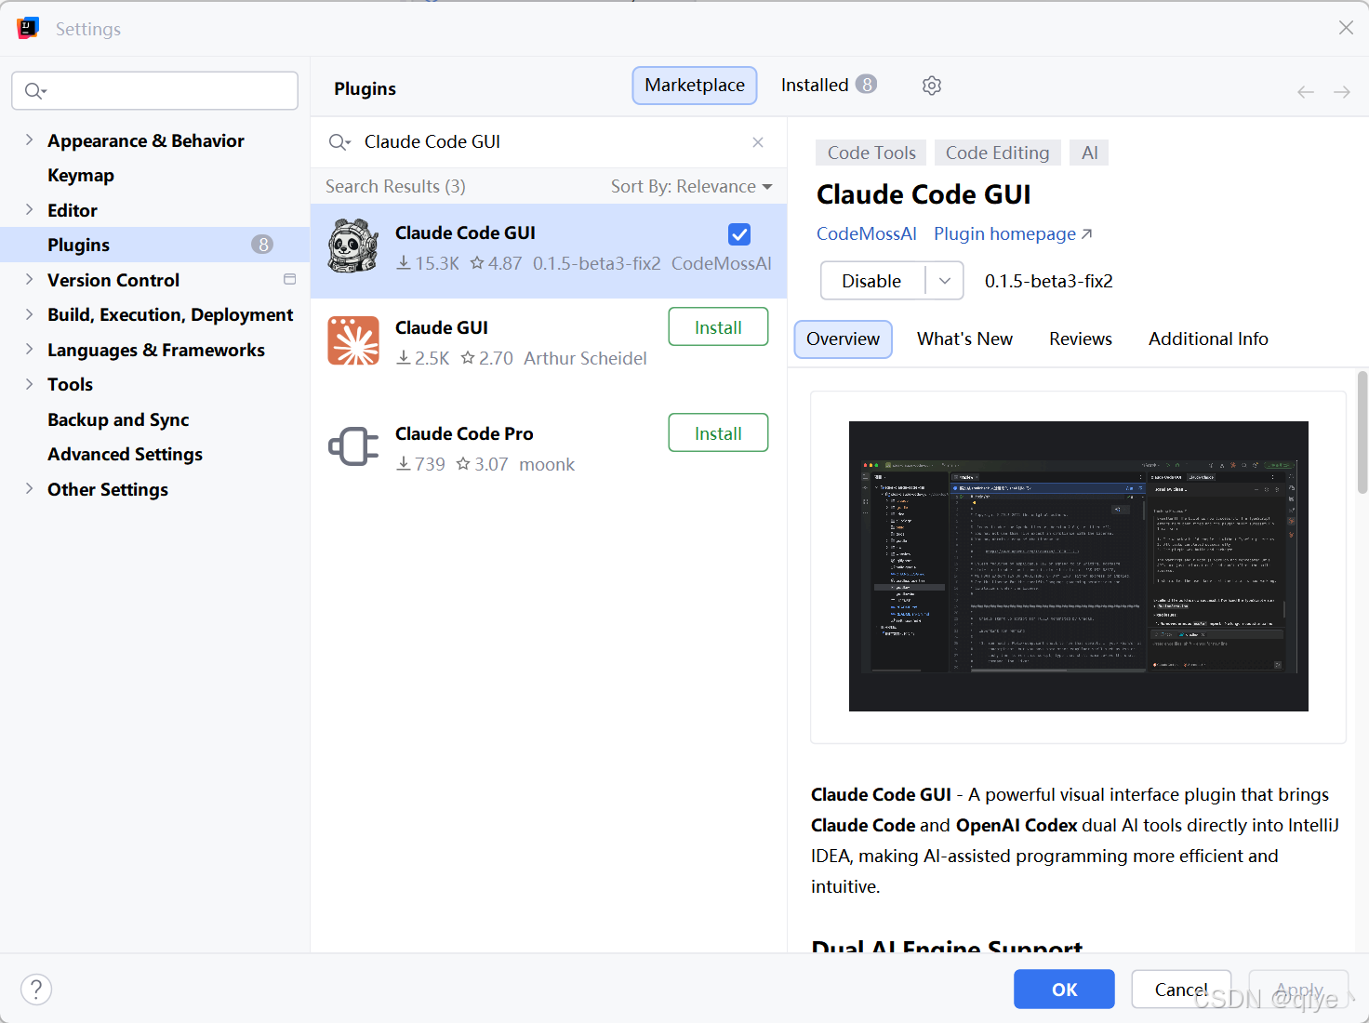Open the Additional Info tab

click(1208, 339)
